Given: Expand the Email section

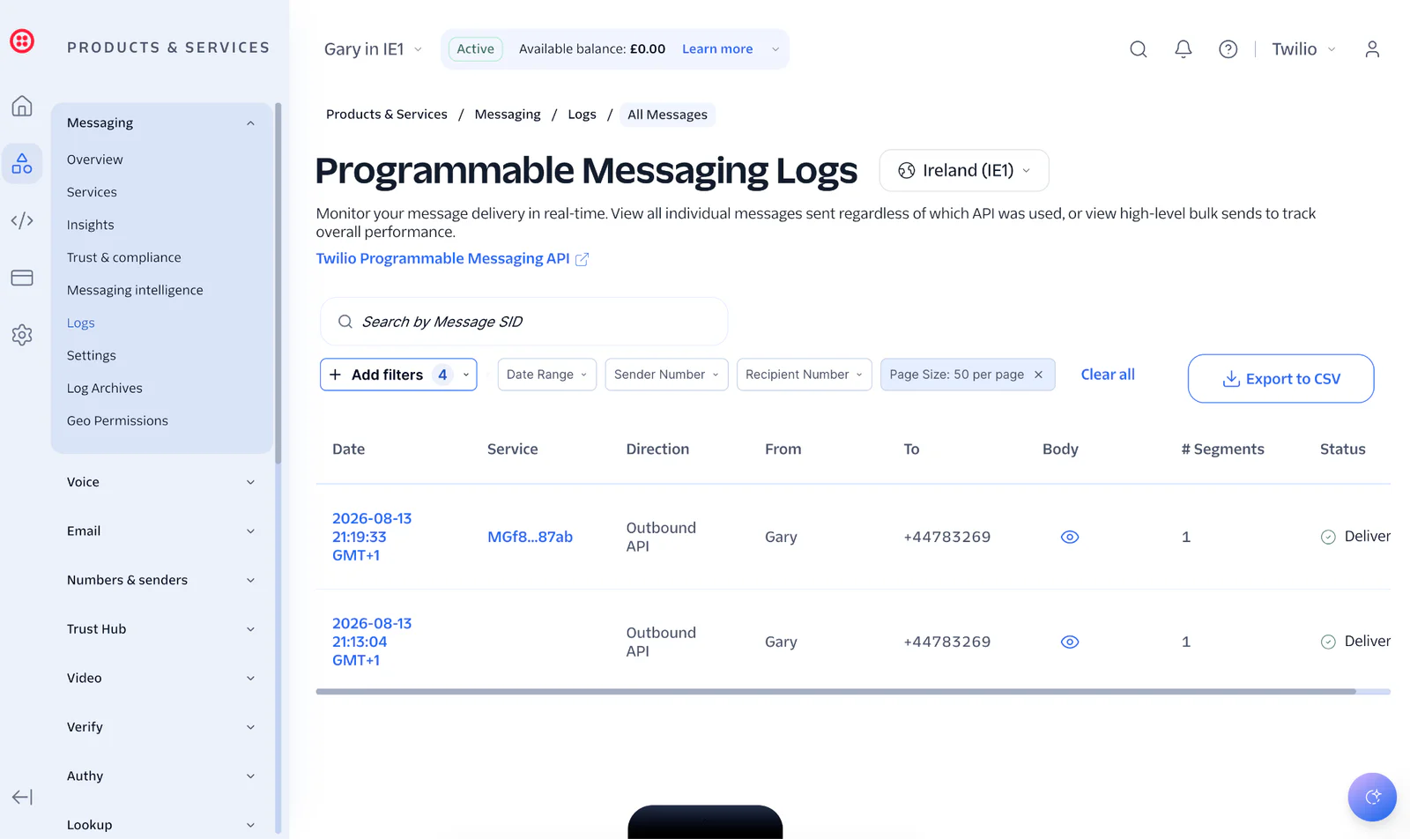Looking at the screenshot, I should [161, 531].
